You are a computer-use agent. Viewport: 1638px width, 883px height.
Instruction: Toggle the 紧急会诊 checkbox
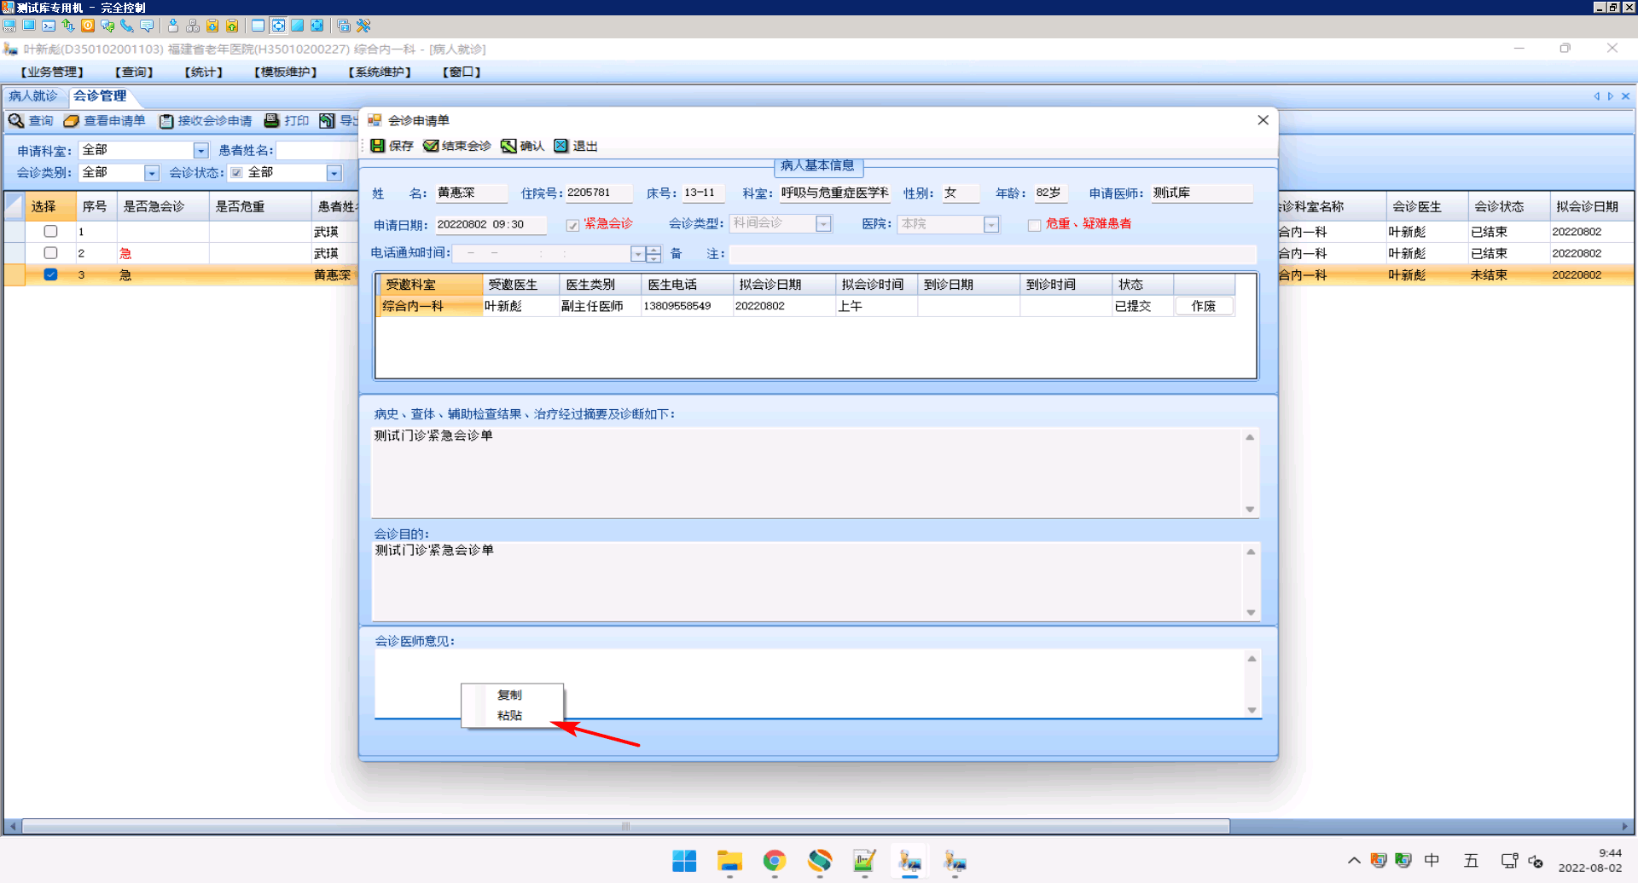(x=573, y=225)
